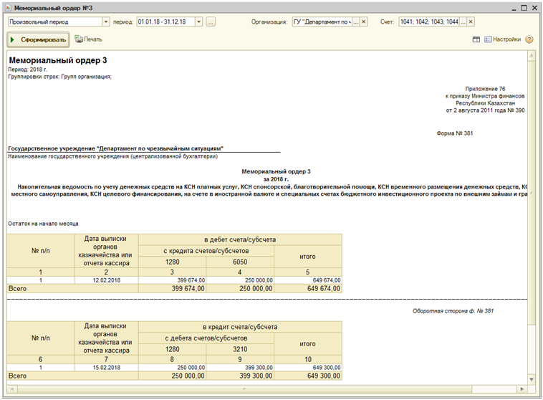Clear the Организация field with its X
The width and height of the screenshot is (543, 400).
click(363, 22)
